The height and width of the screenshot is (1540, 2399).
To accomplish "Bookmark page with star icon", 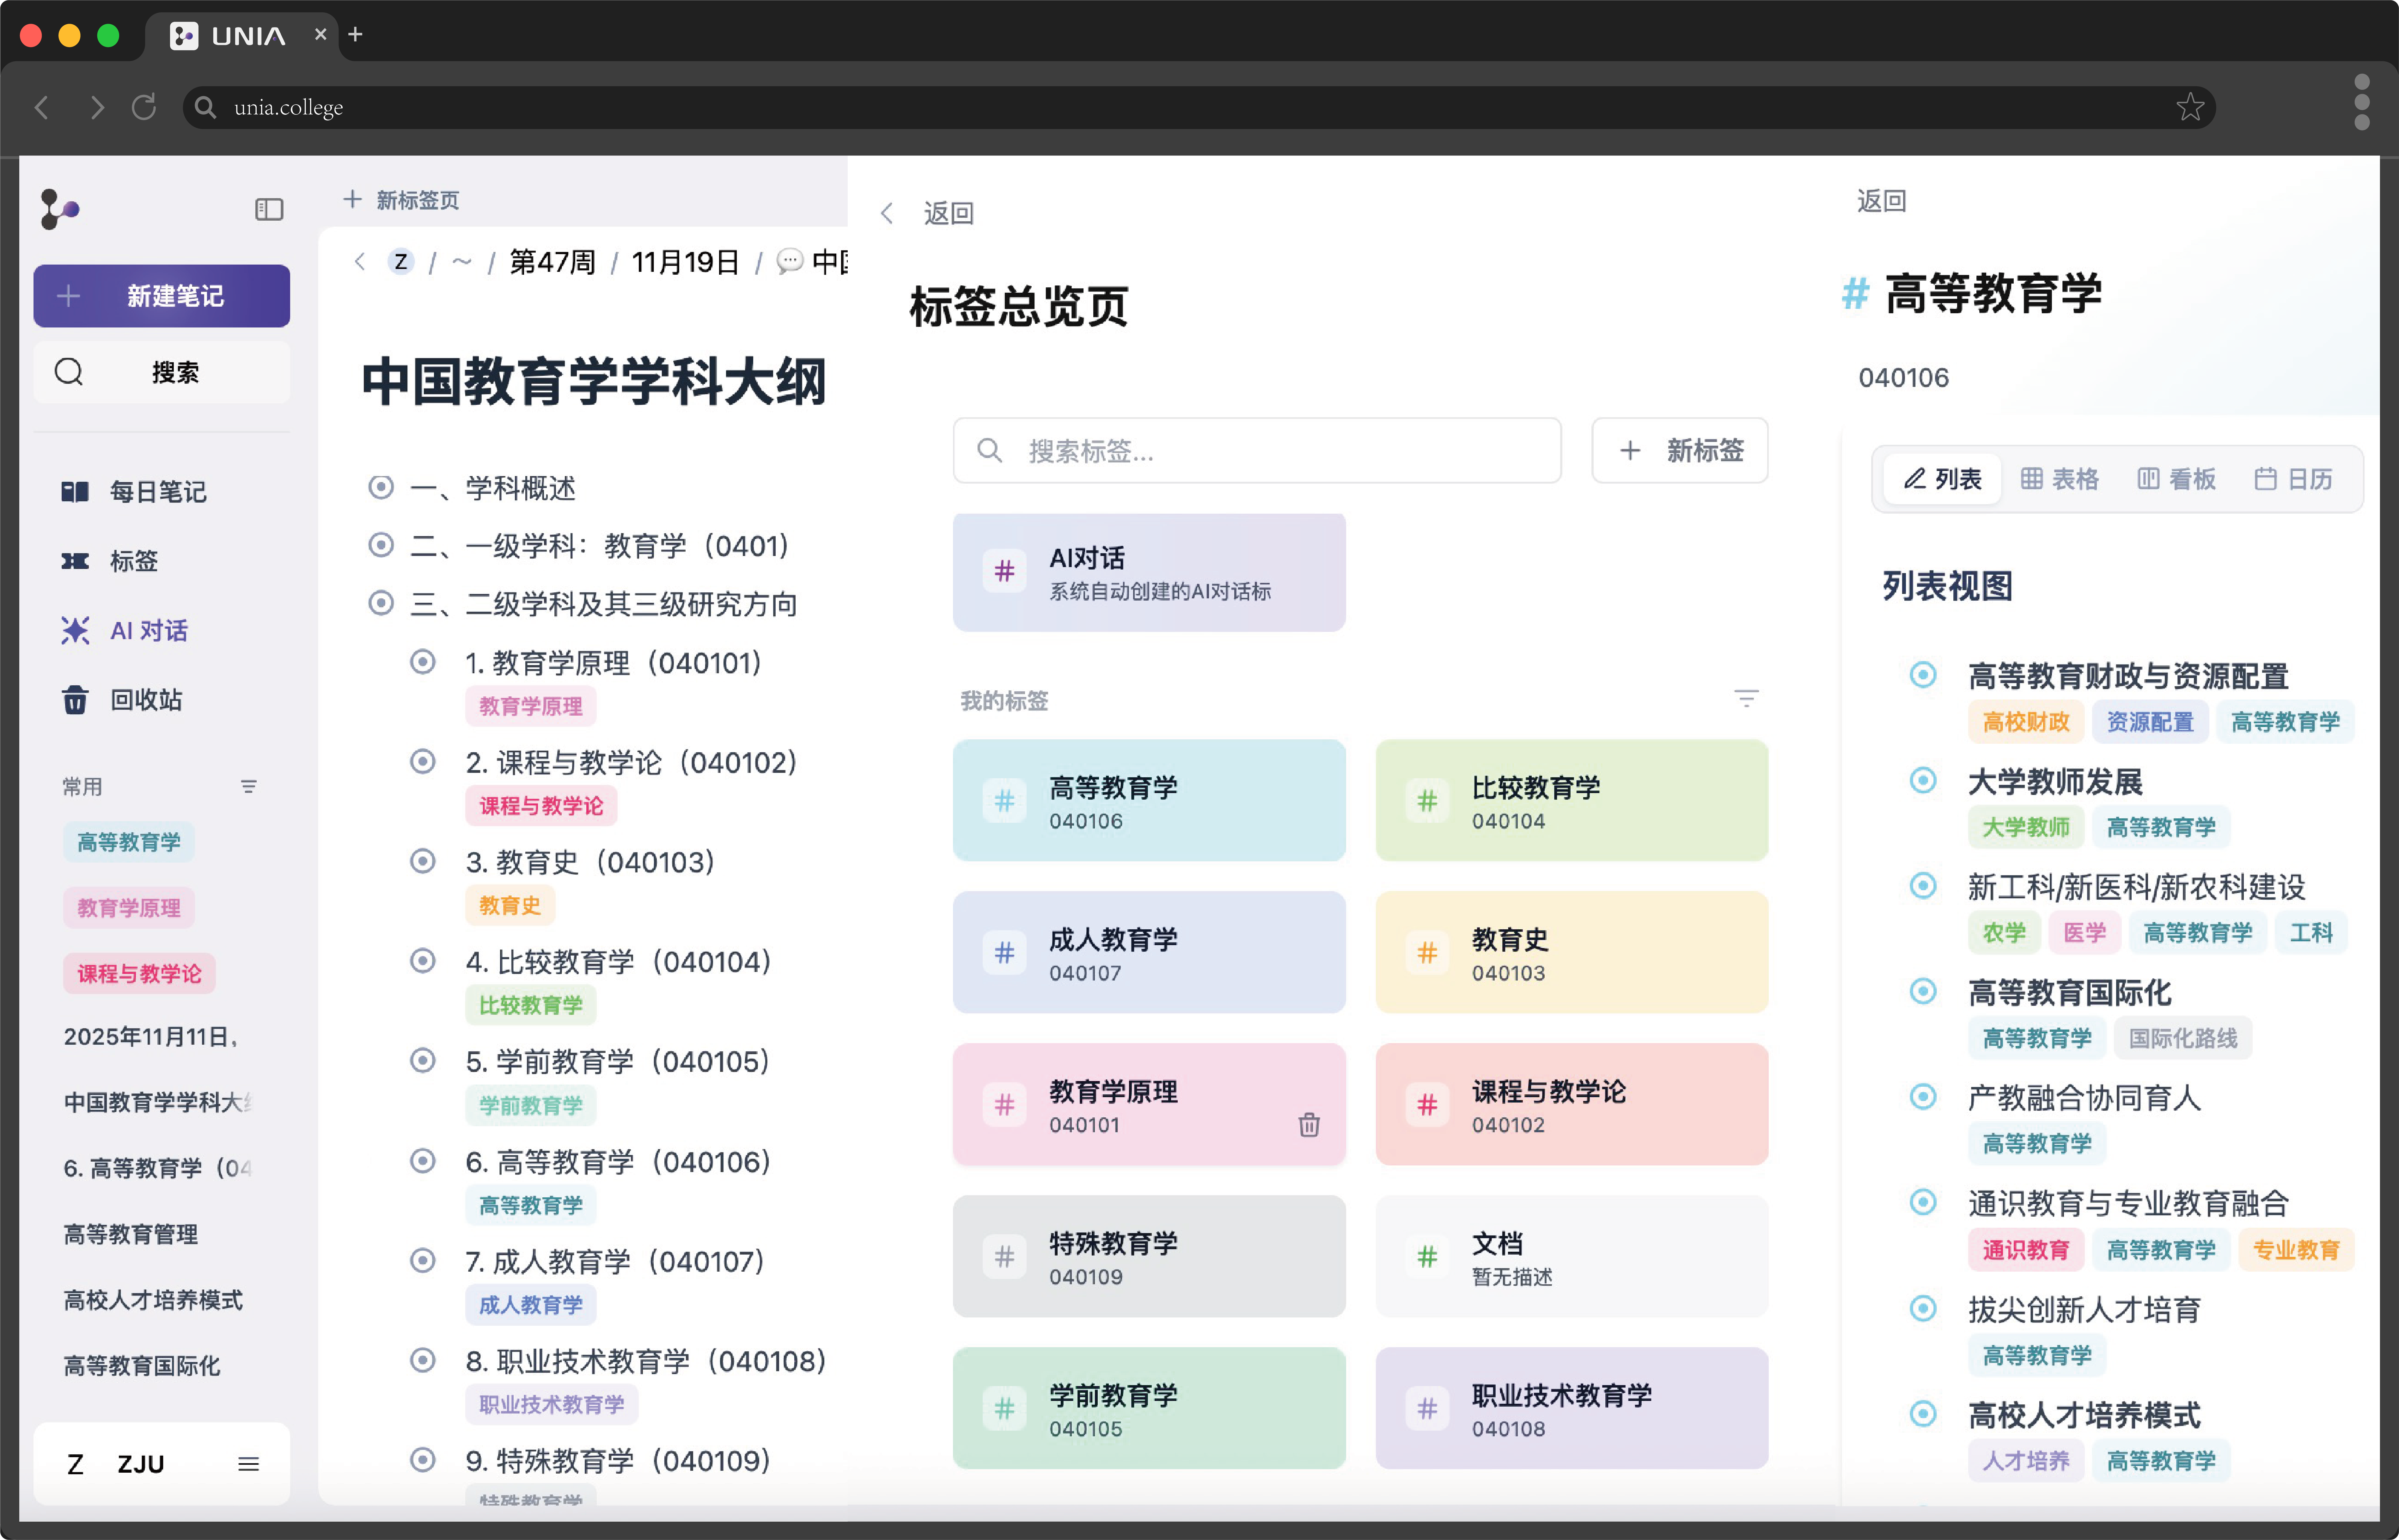I will (2190, 107).
